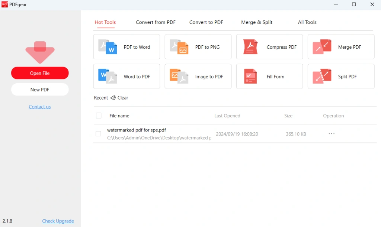Image resolution: width=381 pixels, height=227 pixels.
Task: Click the File name column header
Action: (119, 116)
